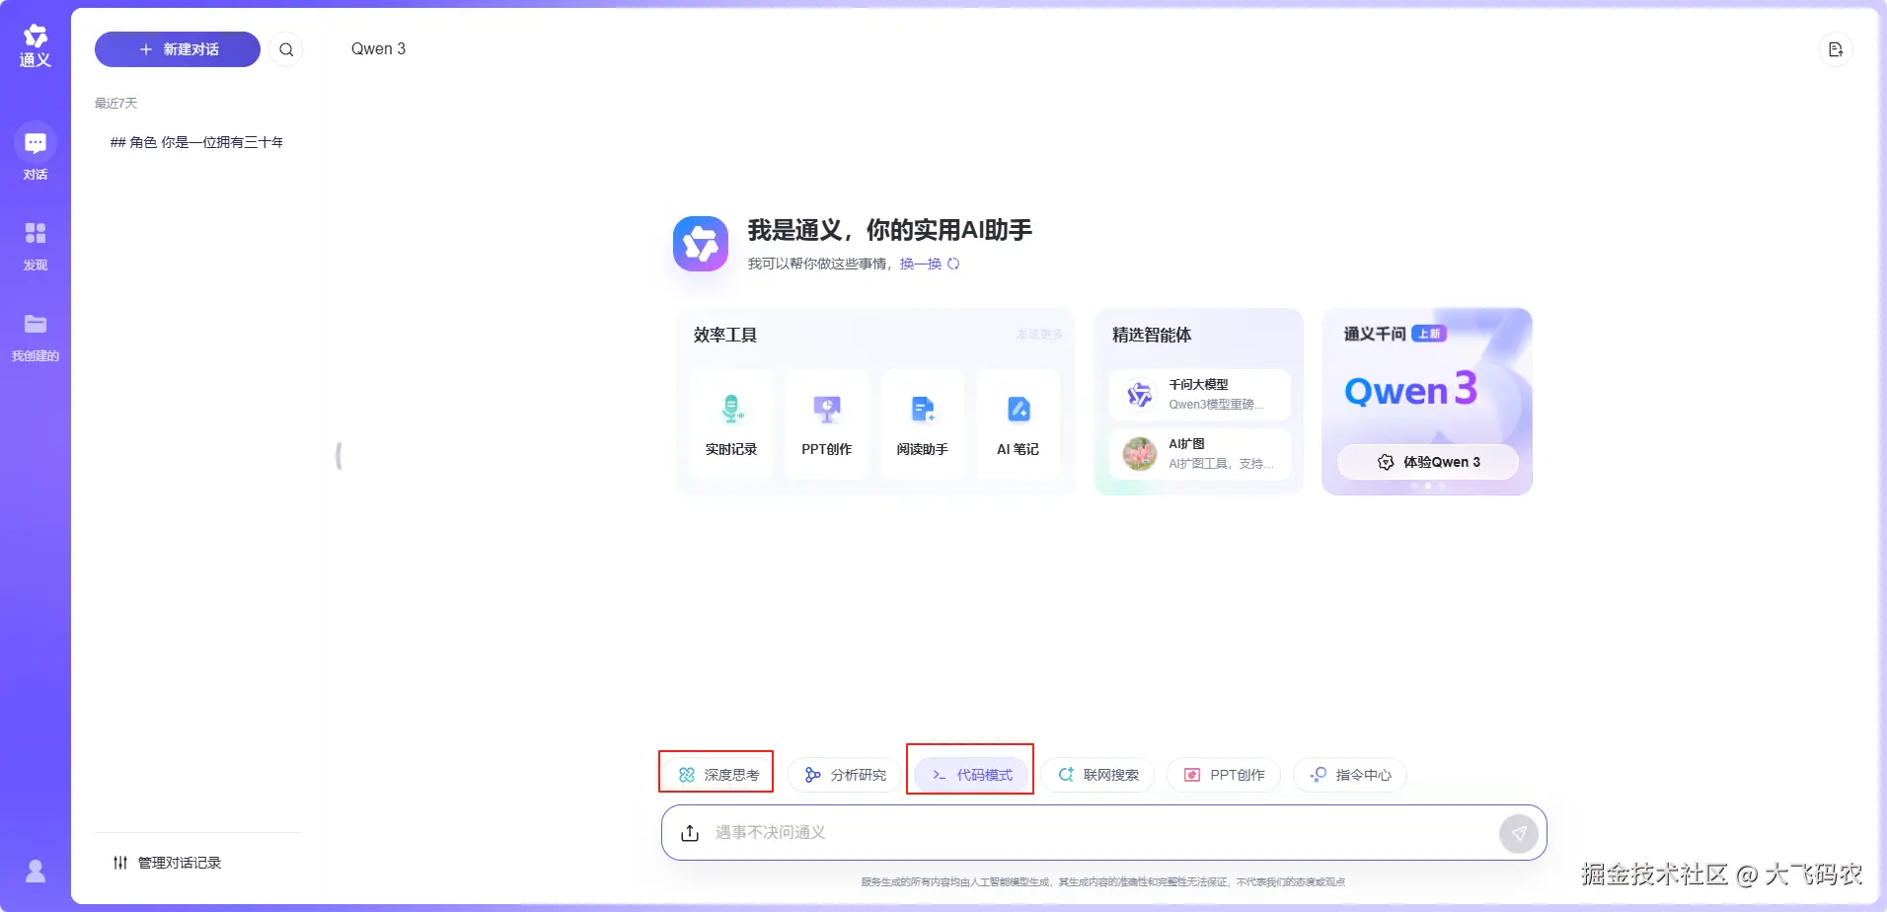Select the 千问大模型 agent

1200,394
